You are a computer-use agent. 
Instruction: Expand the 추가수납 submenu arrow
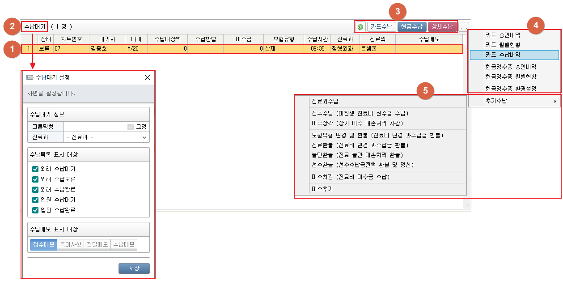coord(555,102)
